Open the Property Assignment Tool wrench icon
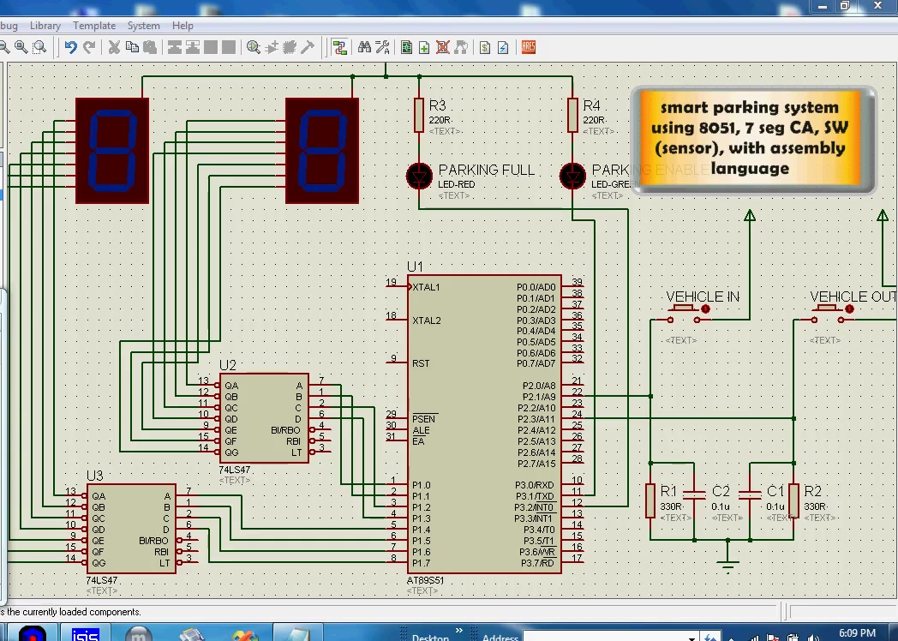Viewport: 898px width, 641px height. [x=382, y=47]
